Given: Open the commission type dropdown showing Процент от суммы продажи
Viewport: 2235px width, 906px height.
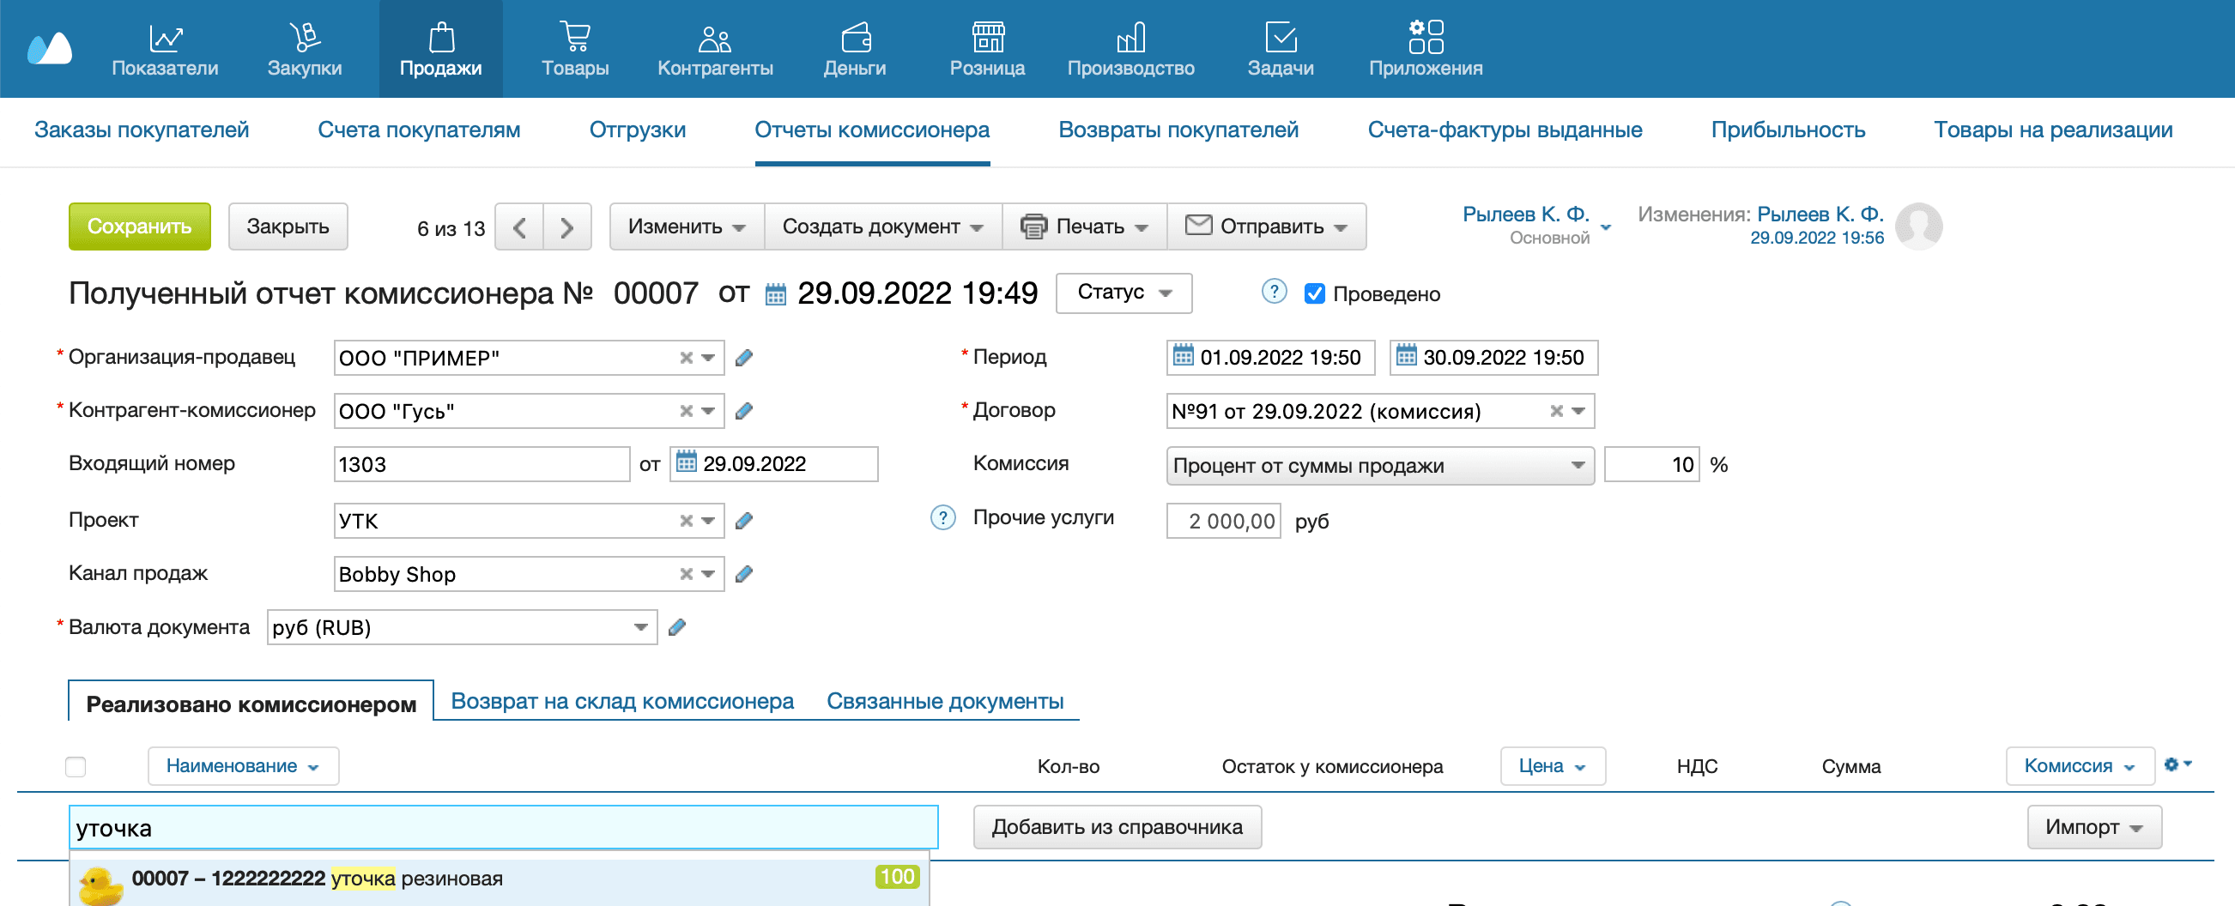Looking at the screenshot, I should coord(1379,465).
